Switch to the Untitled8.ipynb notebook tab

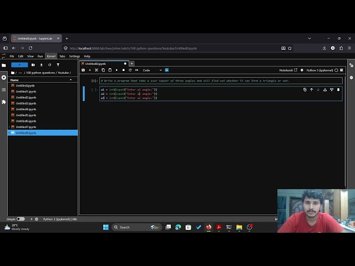(x=104, y=64)
